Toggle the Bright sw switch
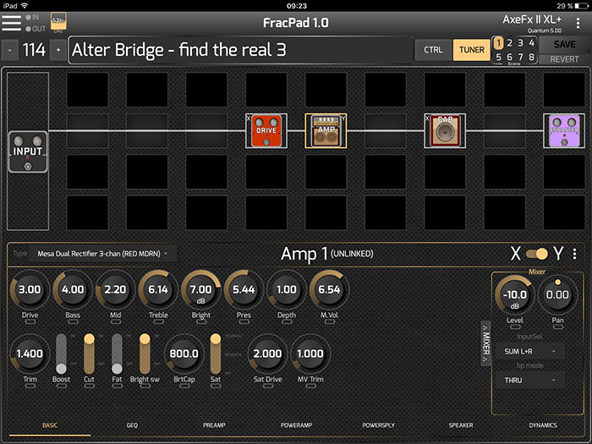Image resolution: width=592 pixels, height=444 pixels. tap(145, 354)
